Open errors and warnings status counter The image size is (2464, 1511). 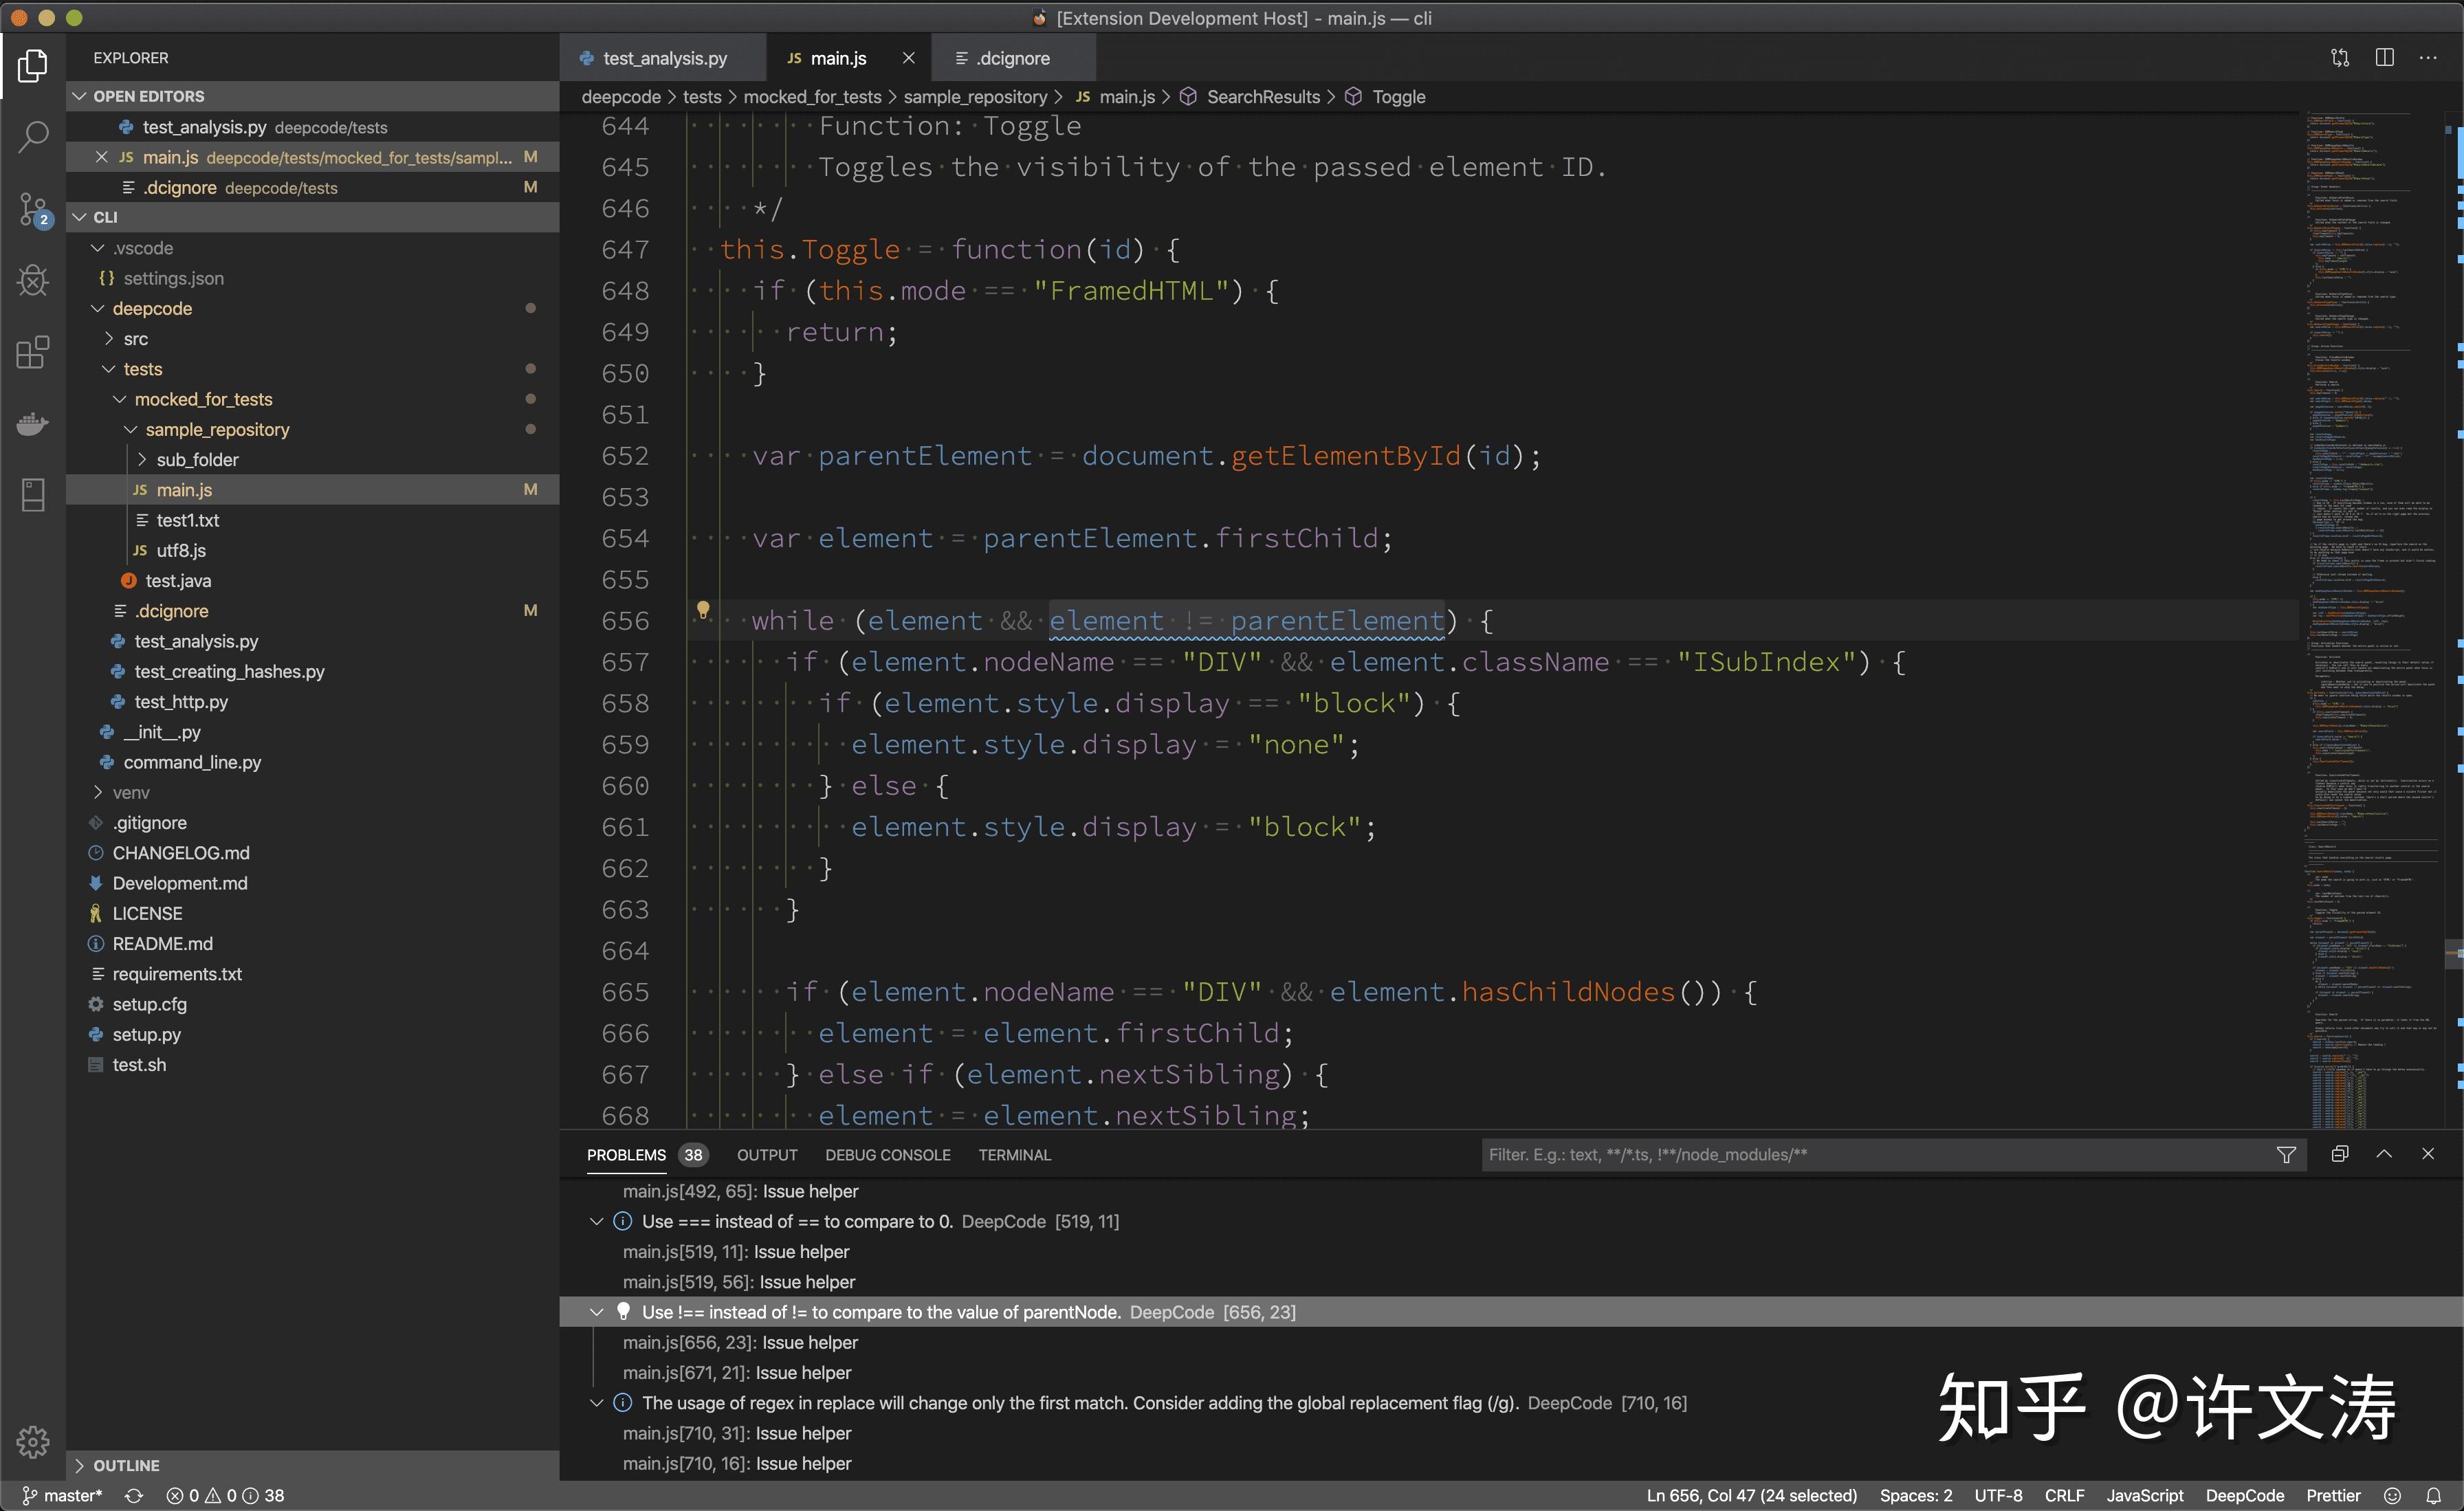(226, 1496)
